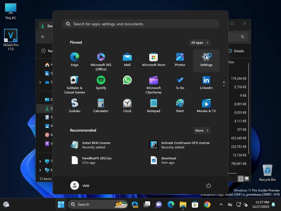Open Paint
The width and height of the screenshot is (281, 211).
[x=180, y=106]
